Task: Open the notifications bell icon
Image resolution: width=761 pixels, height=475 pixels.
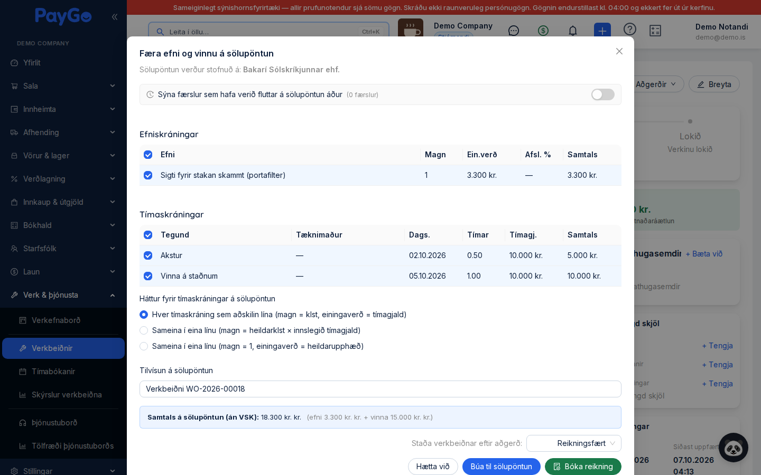Action: click(x=573, y=31)
